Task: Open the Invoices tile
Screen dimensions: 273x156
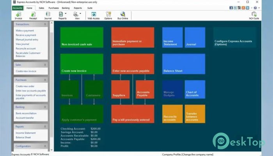Action: pos(69,89)
